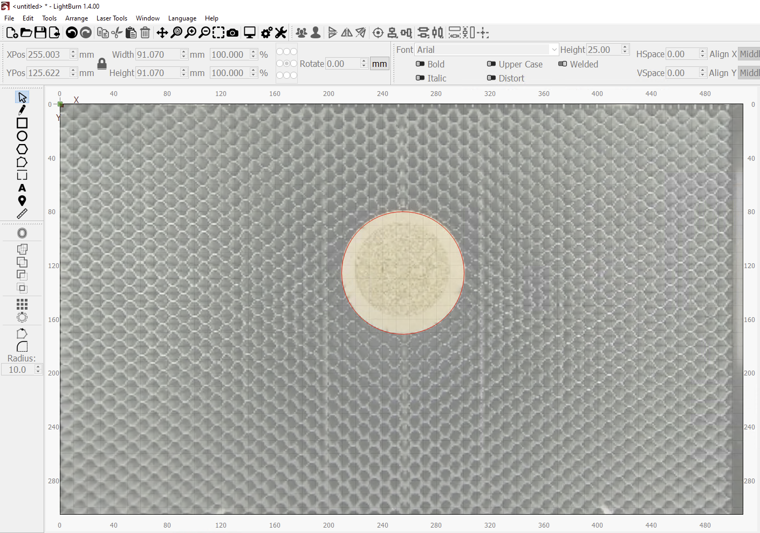
Task: Activate the Pan/Move view tool
Action: (162, 33)
